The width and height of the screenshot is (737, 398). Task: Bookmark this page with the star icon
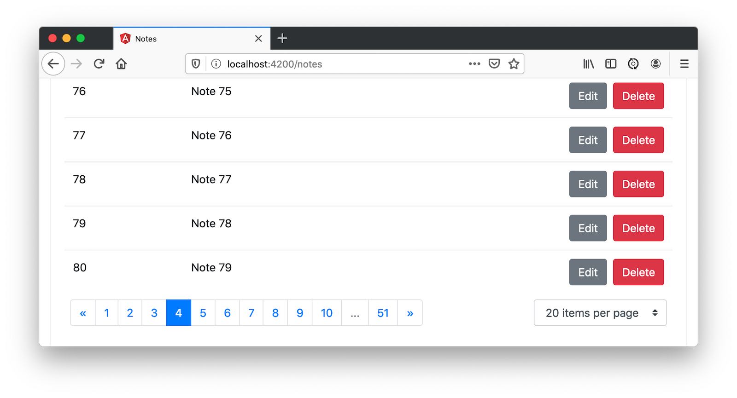(514, 64)
